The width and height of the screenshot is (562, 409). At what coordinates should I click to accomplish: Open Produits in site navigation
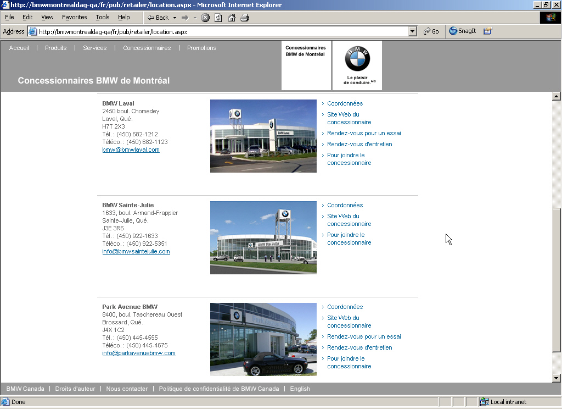pyautogui.click(x=55, y=48)
